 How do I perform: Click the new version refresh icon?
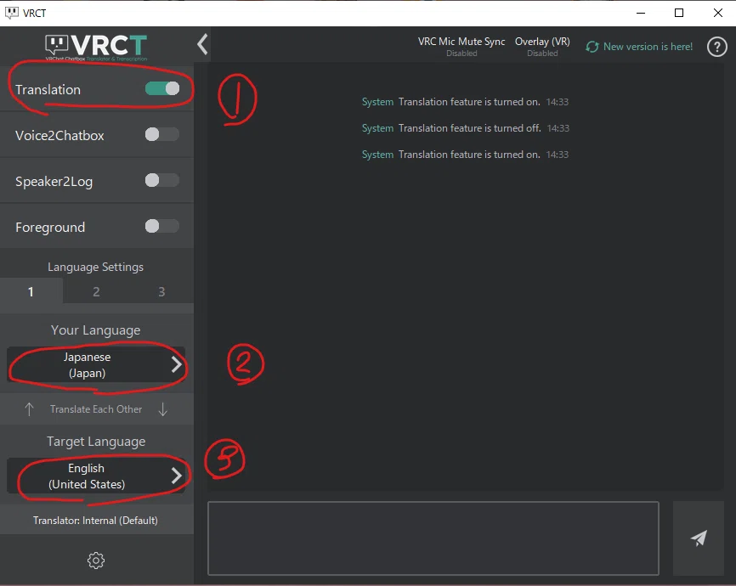point(592,47)
